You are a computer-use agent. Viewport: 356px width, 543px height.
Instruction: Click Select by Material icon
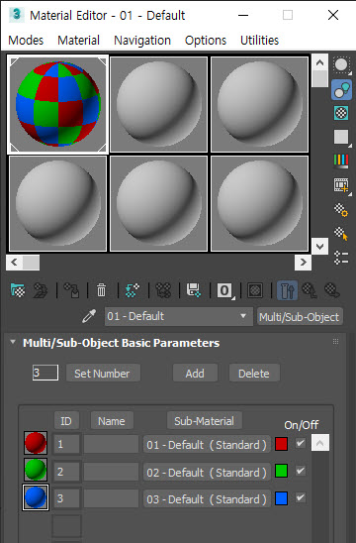point(341,234)
